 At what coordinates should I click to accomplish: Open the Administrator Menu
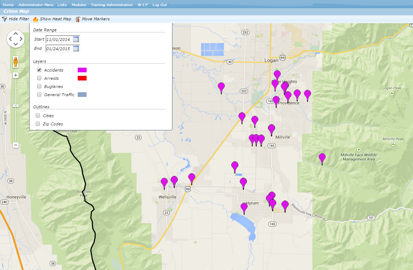[36, 5]
